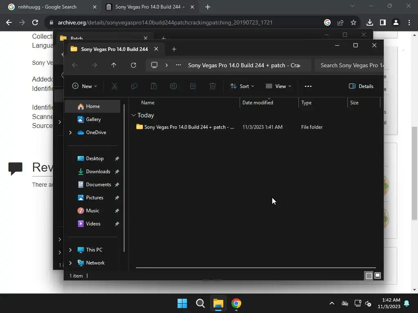Unpin Downloads using its pin icon
This screenshot has height=313, width=418.
(x=117, y=172)
